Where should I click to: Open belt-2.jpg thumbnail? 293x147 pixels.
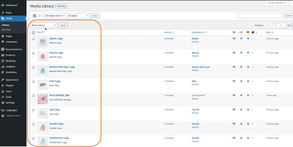[x=43, y=85]
